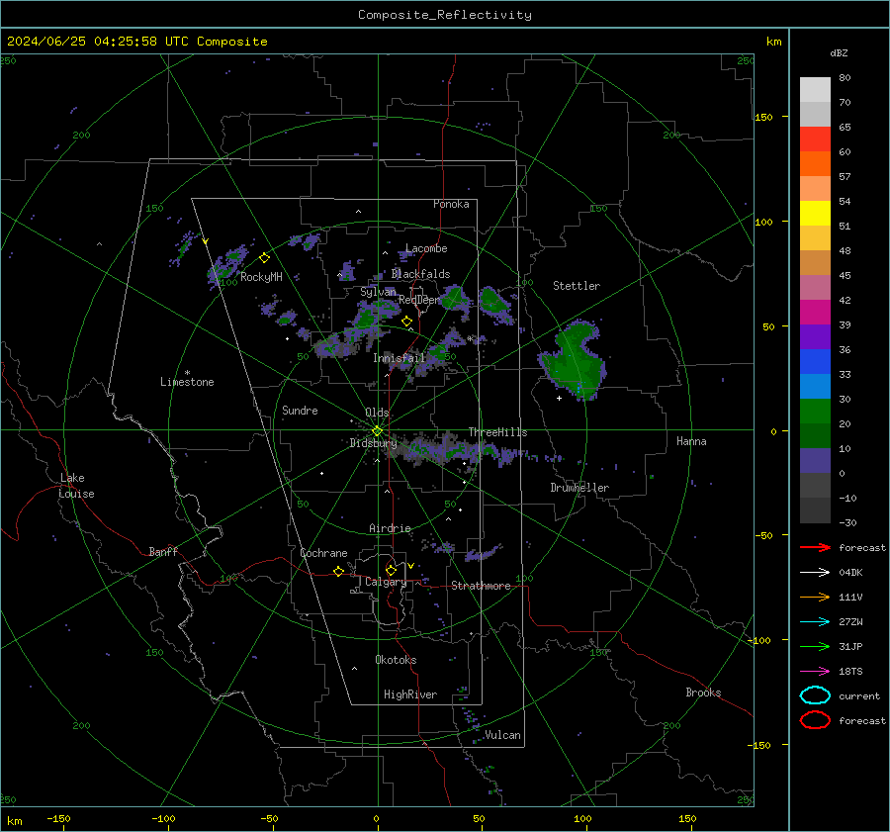Click the green 31JP arrow icon
This screenshot has height=832, width=890.
815,646
